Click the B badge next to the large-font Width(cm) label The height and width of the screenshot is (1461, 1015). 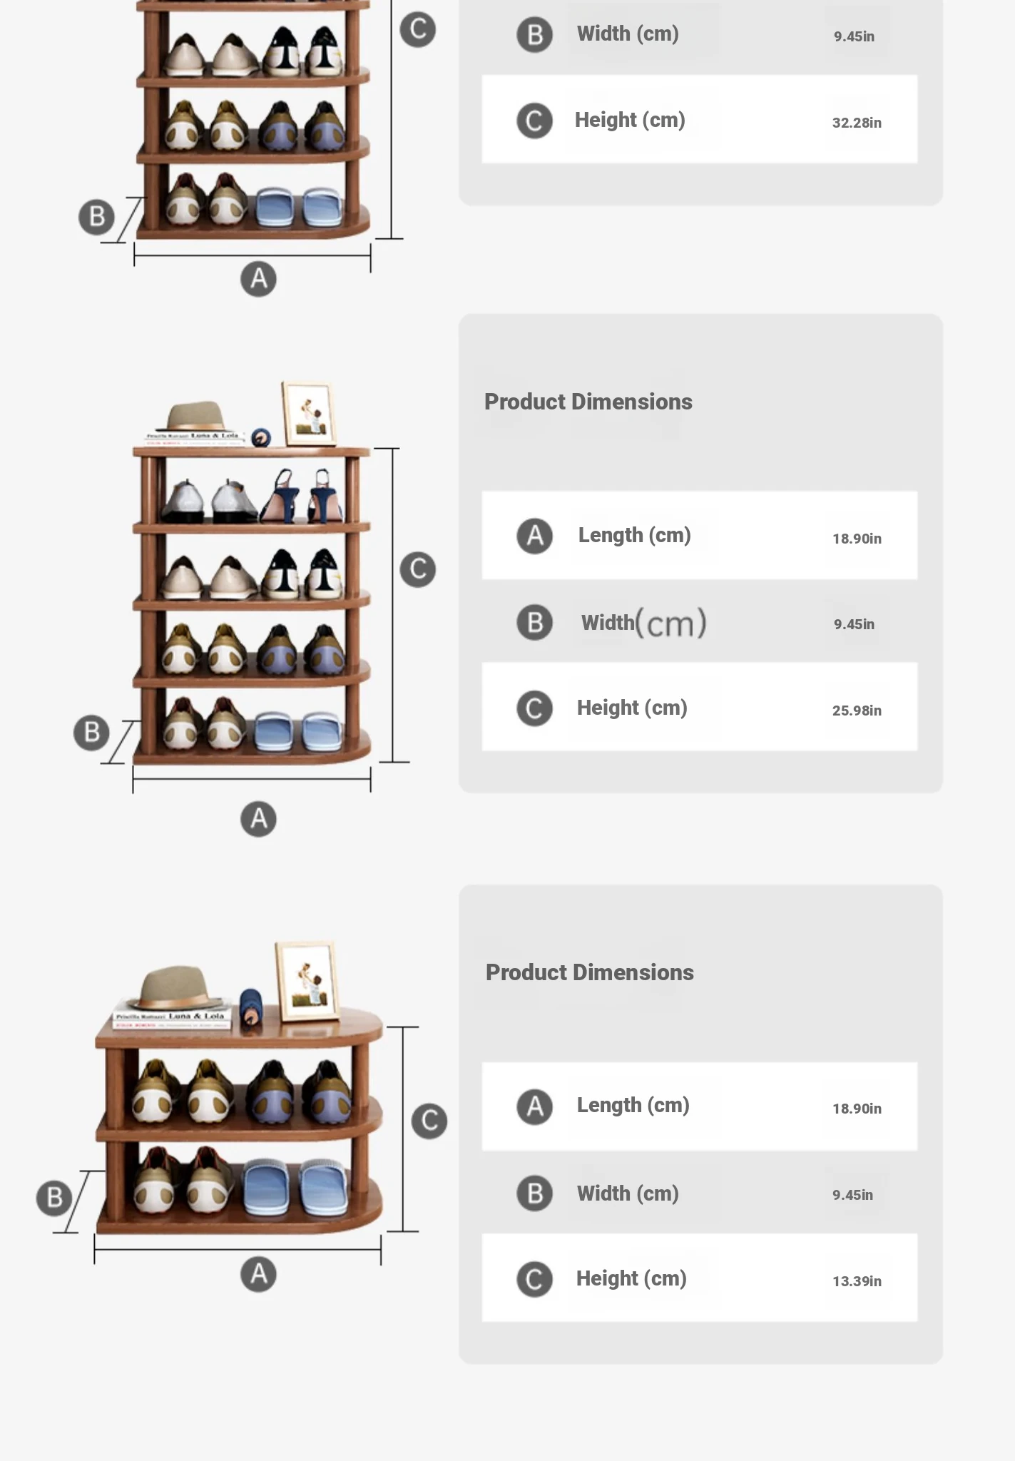(x=534, y=622)
